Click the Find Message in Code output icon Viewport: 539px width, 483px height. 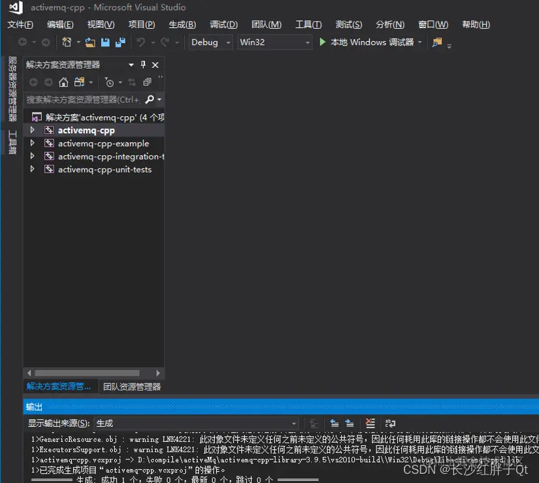(x=313, y=423)
